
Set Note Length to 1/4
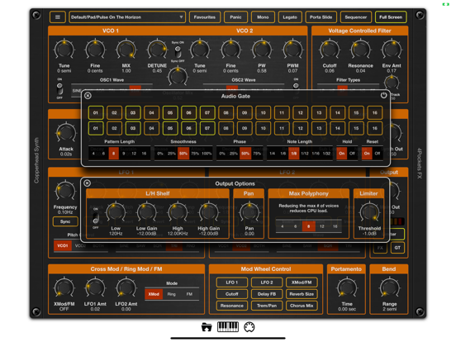point(272,154)
